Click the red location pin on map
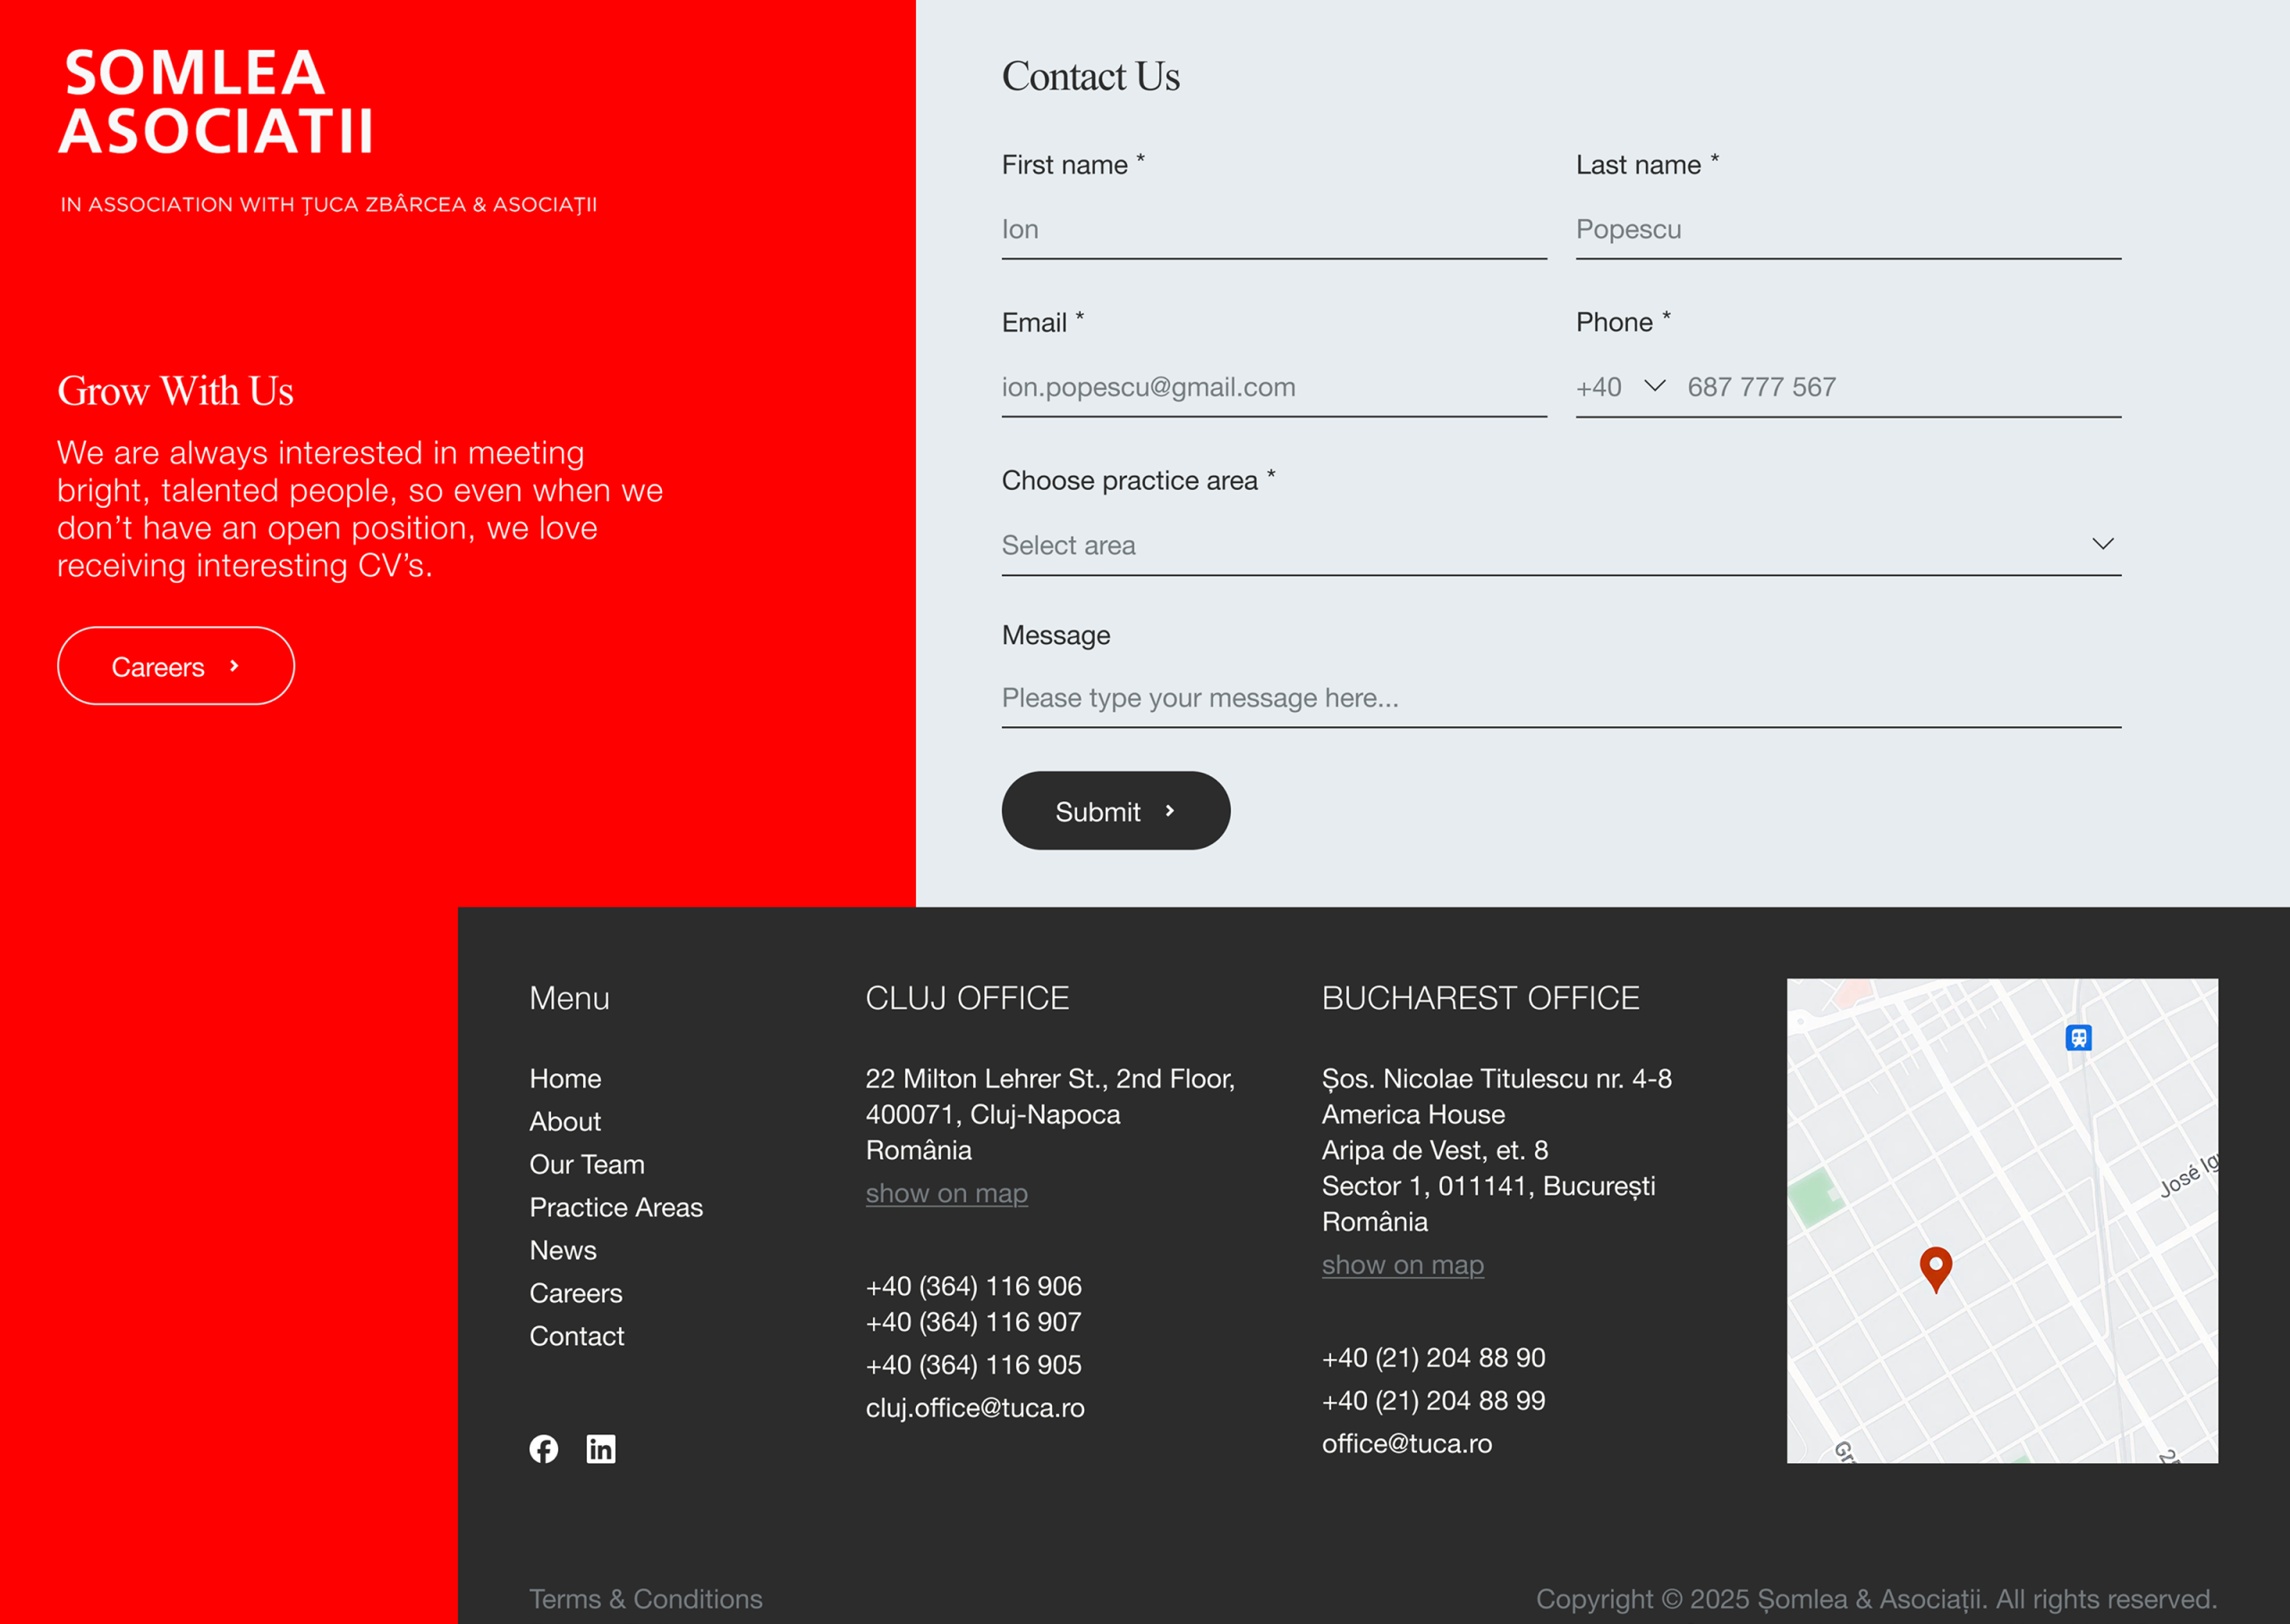2290x1624 pixels. pos(1935,1269)
